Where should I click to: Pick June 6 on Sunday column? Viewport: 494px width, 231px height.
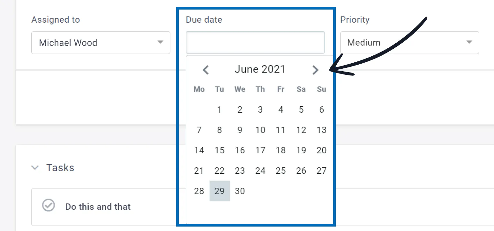(322, 109)
